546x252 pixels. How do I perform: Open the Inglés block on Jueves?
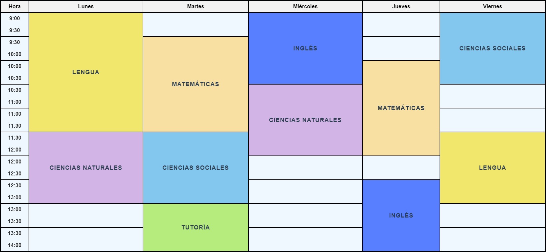401,216
